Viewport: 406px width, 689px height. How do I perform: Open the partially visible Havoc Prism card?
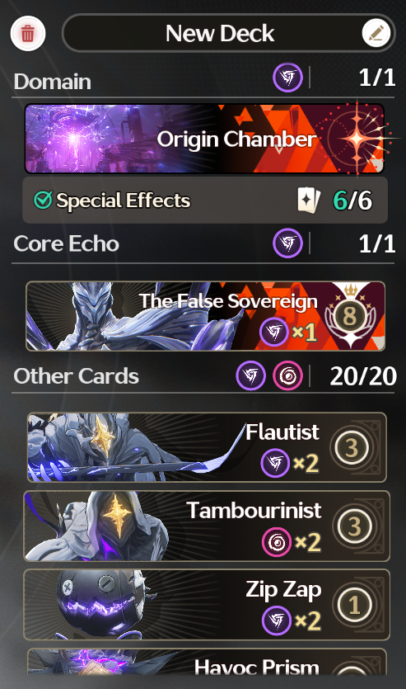(207, 662)
